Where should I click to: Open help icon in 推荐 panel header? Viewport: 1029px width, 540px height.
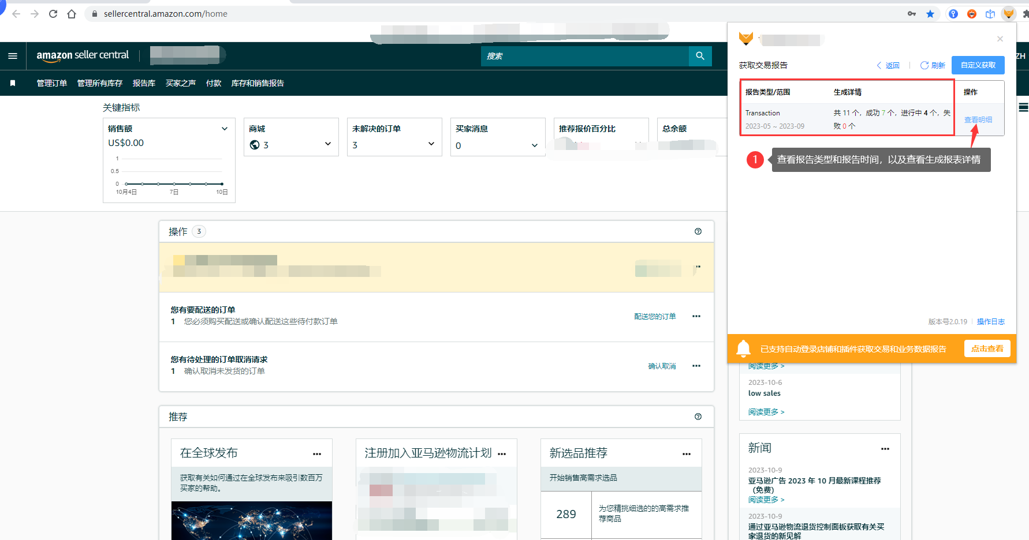click(698, 417)
